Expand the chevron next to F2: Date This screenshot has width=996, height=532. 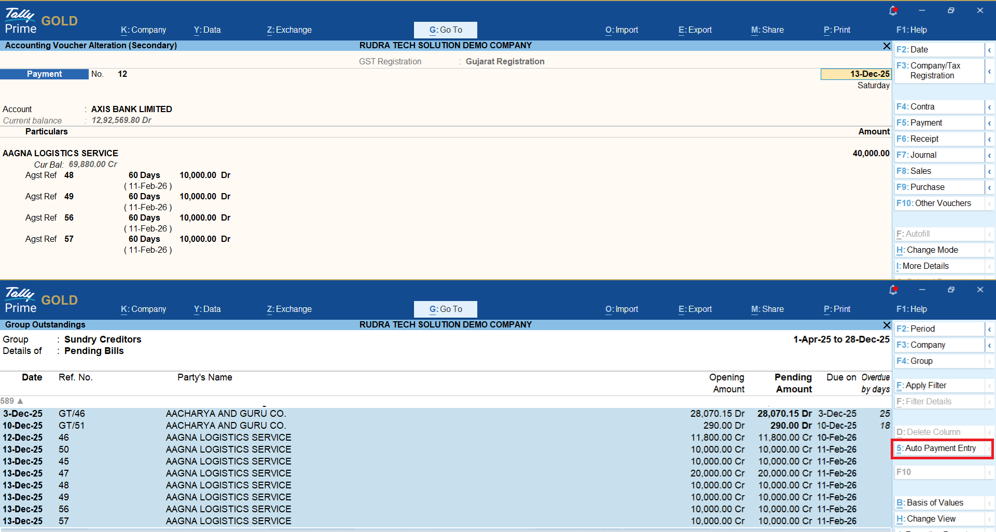tap(989, 50)
